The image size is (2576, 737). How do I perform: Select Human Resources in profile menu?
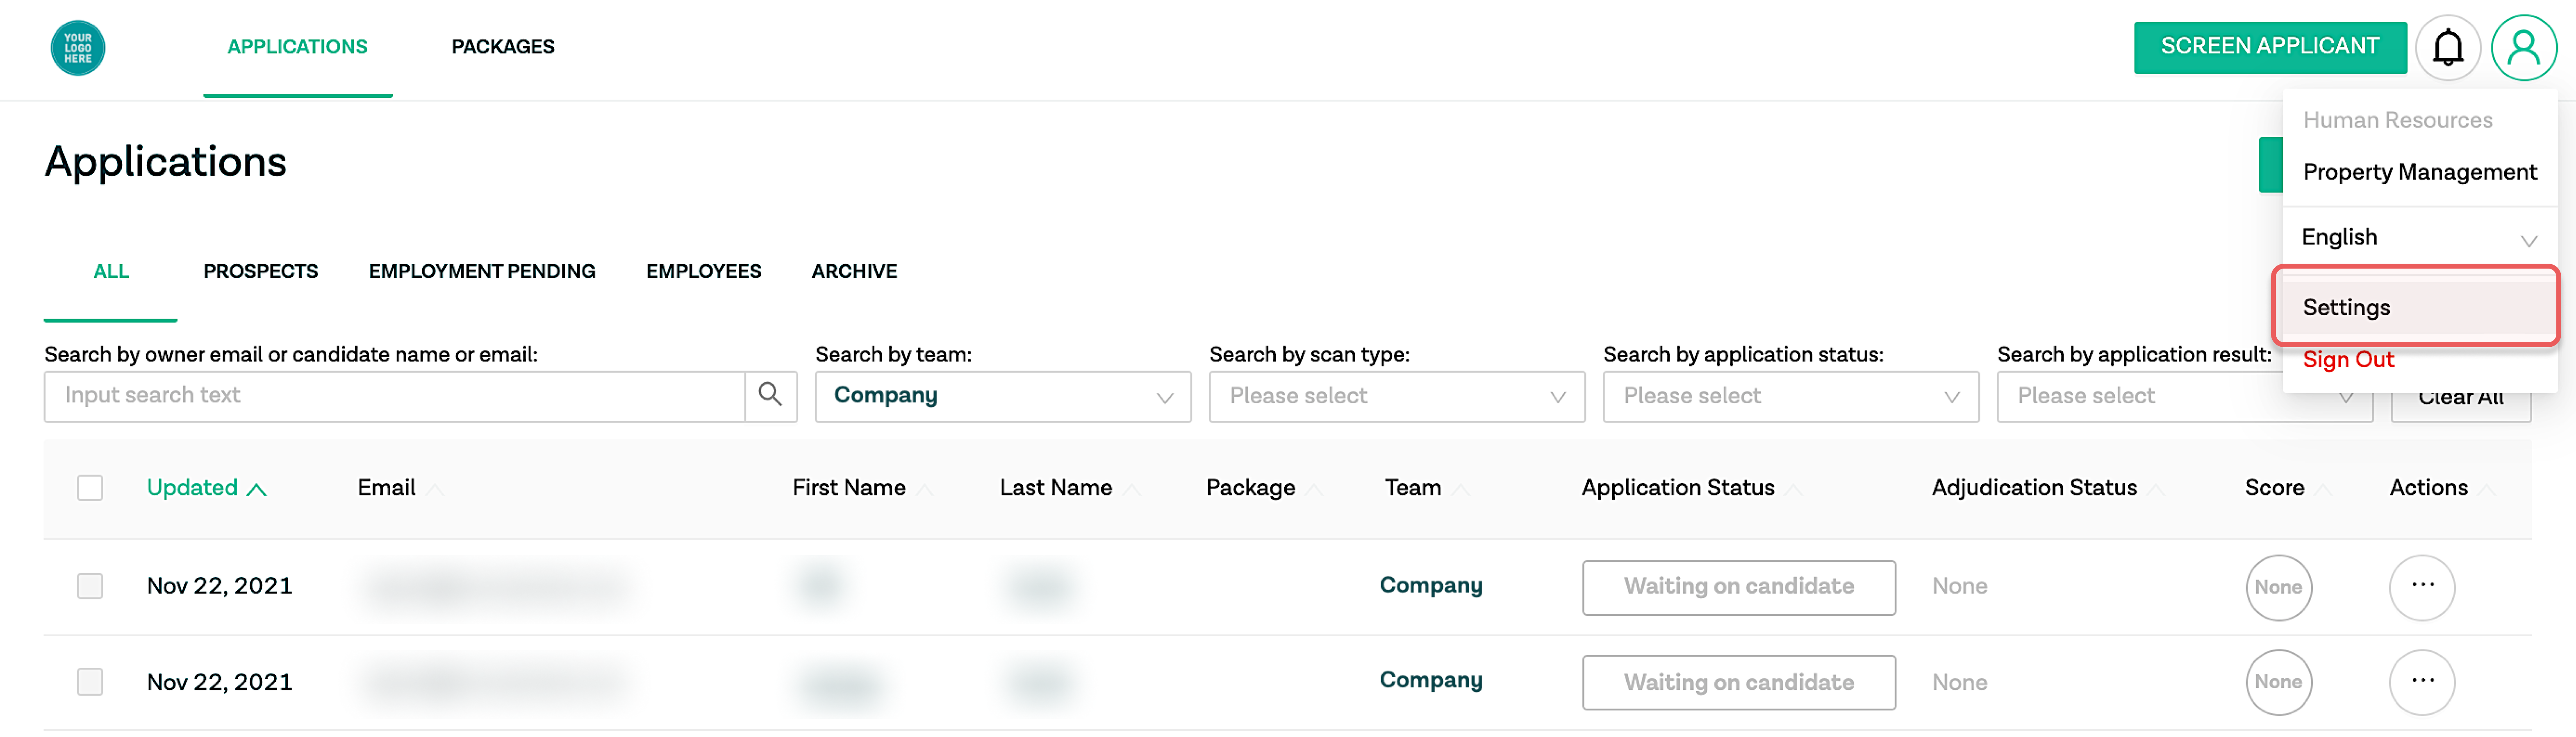(x=2398, y=121)
